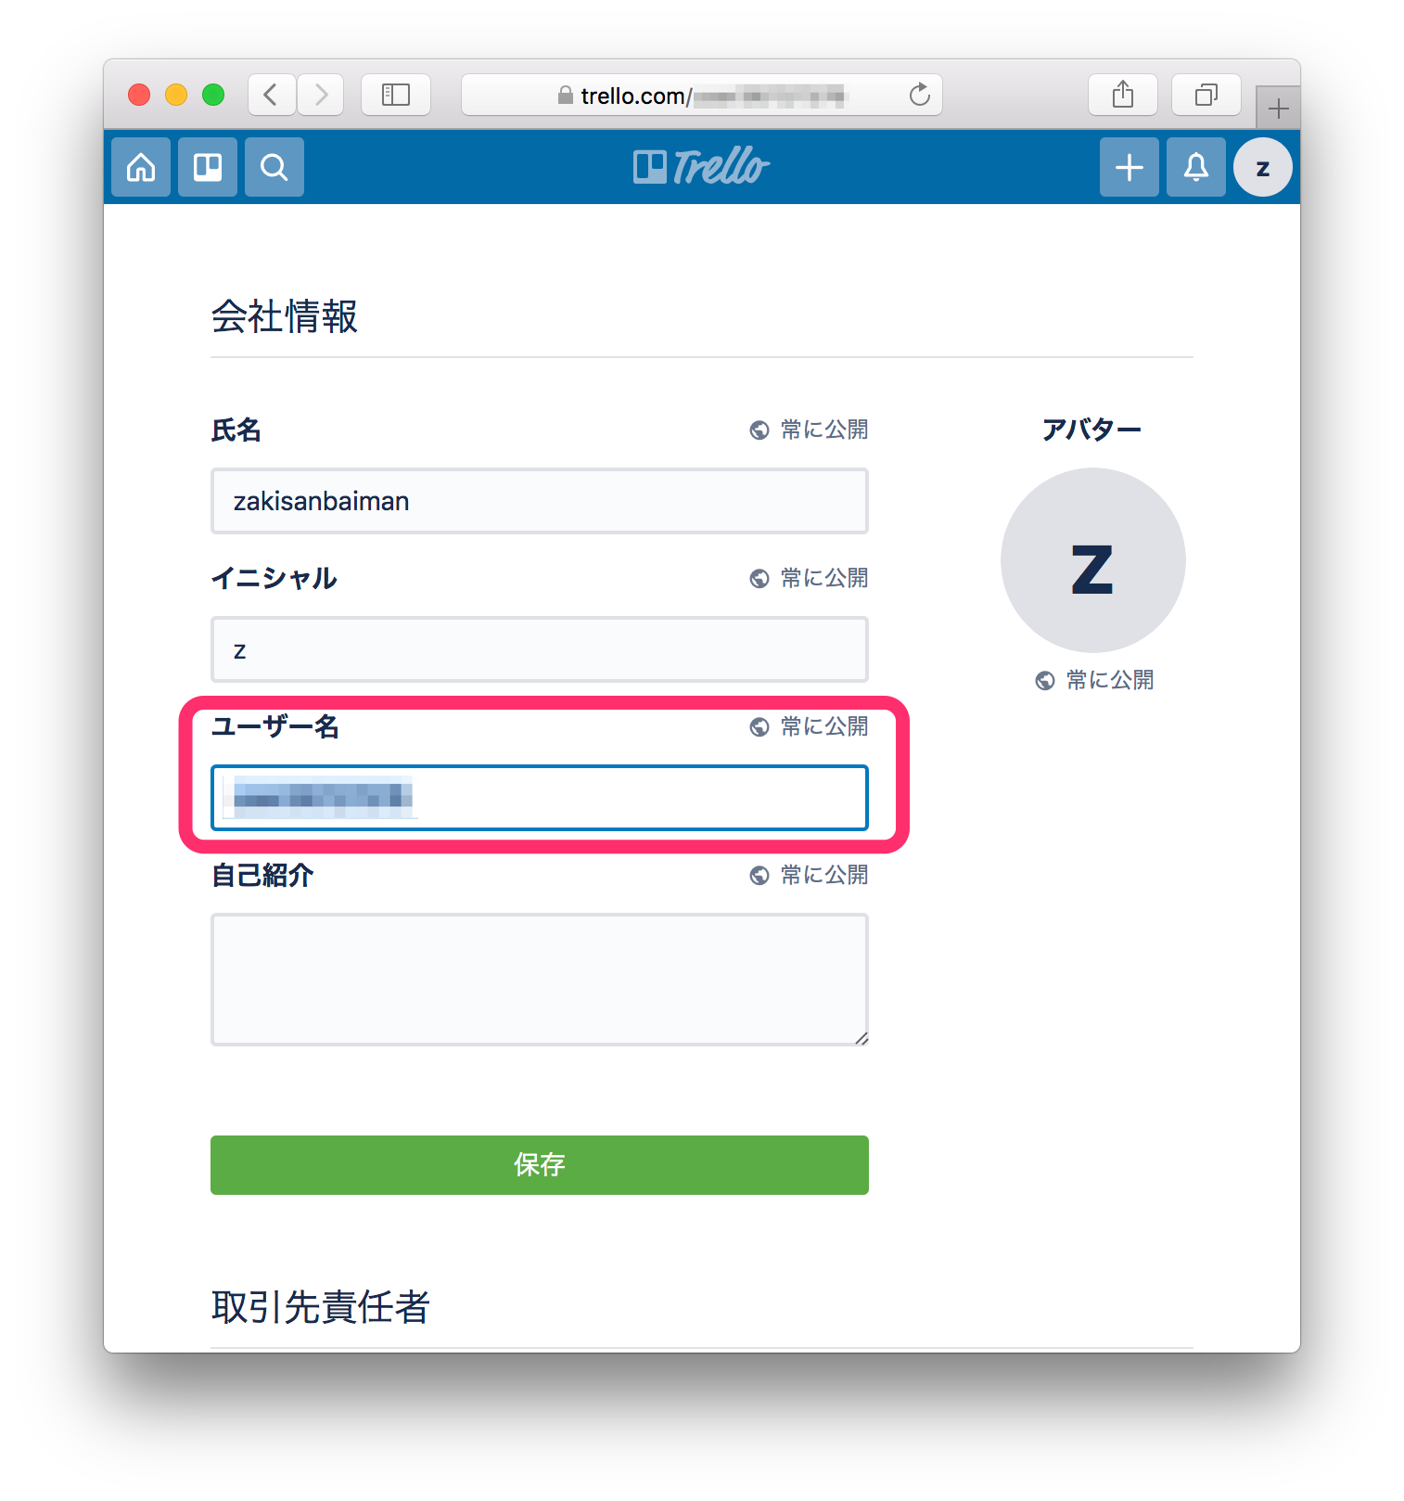Click the search magnifier icon
1404x1501 pixels.
coord(274,167)
